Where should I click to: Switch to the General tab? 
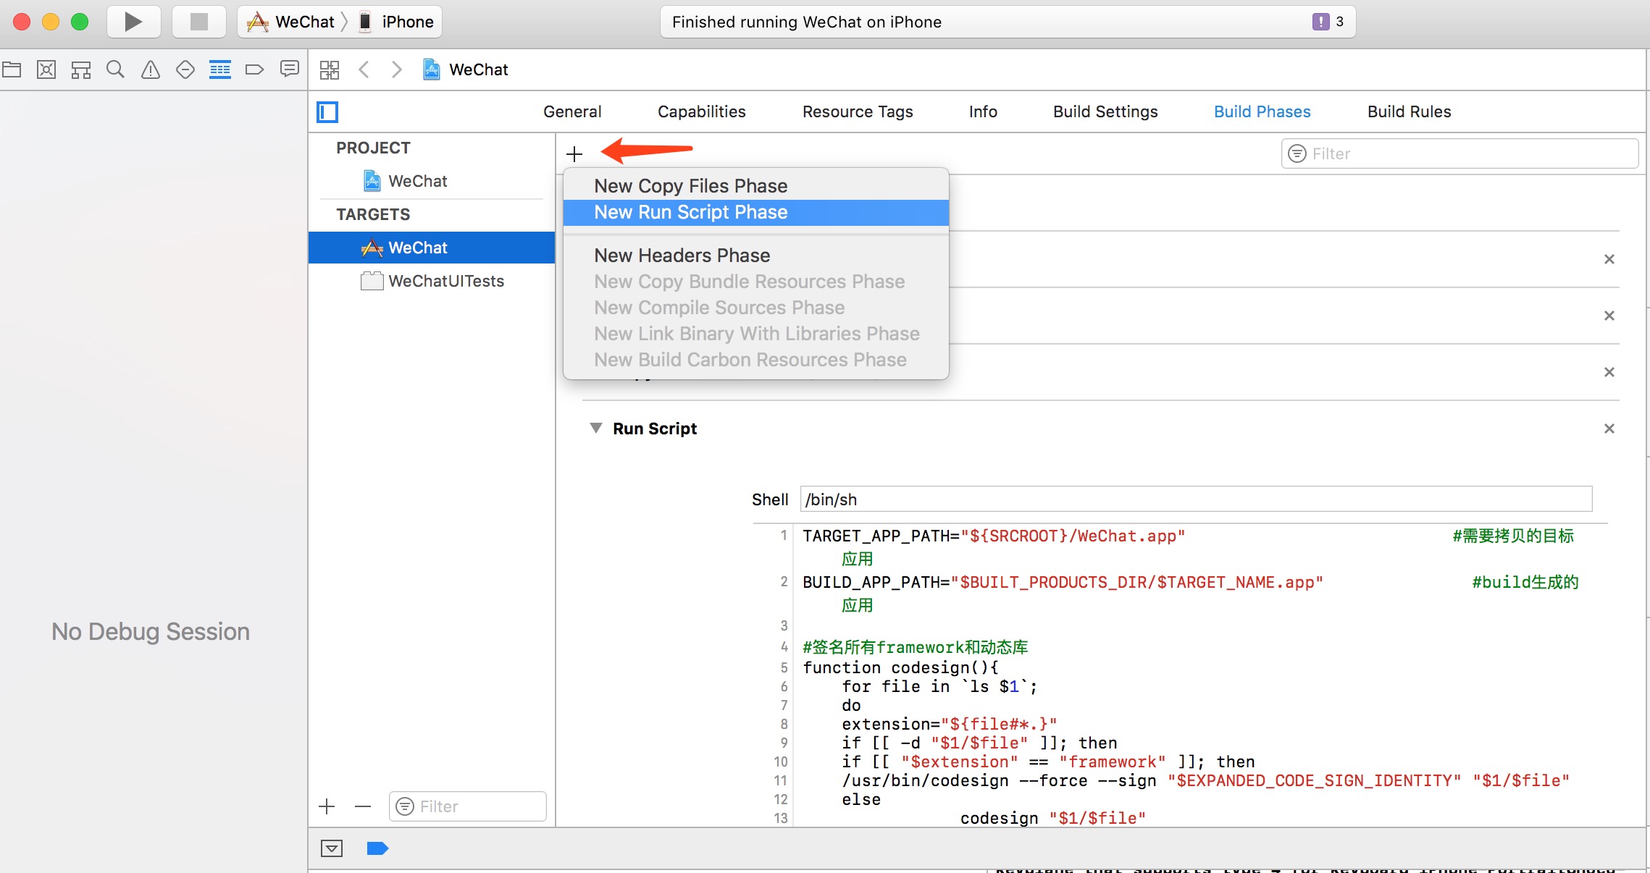coord(572,111)
